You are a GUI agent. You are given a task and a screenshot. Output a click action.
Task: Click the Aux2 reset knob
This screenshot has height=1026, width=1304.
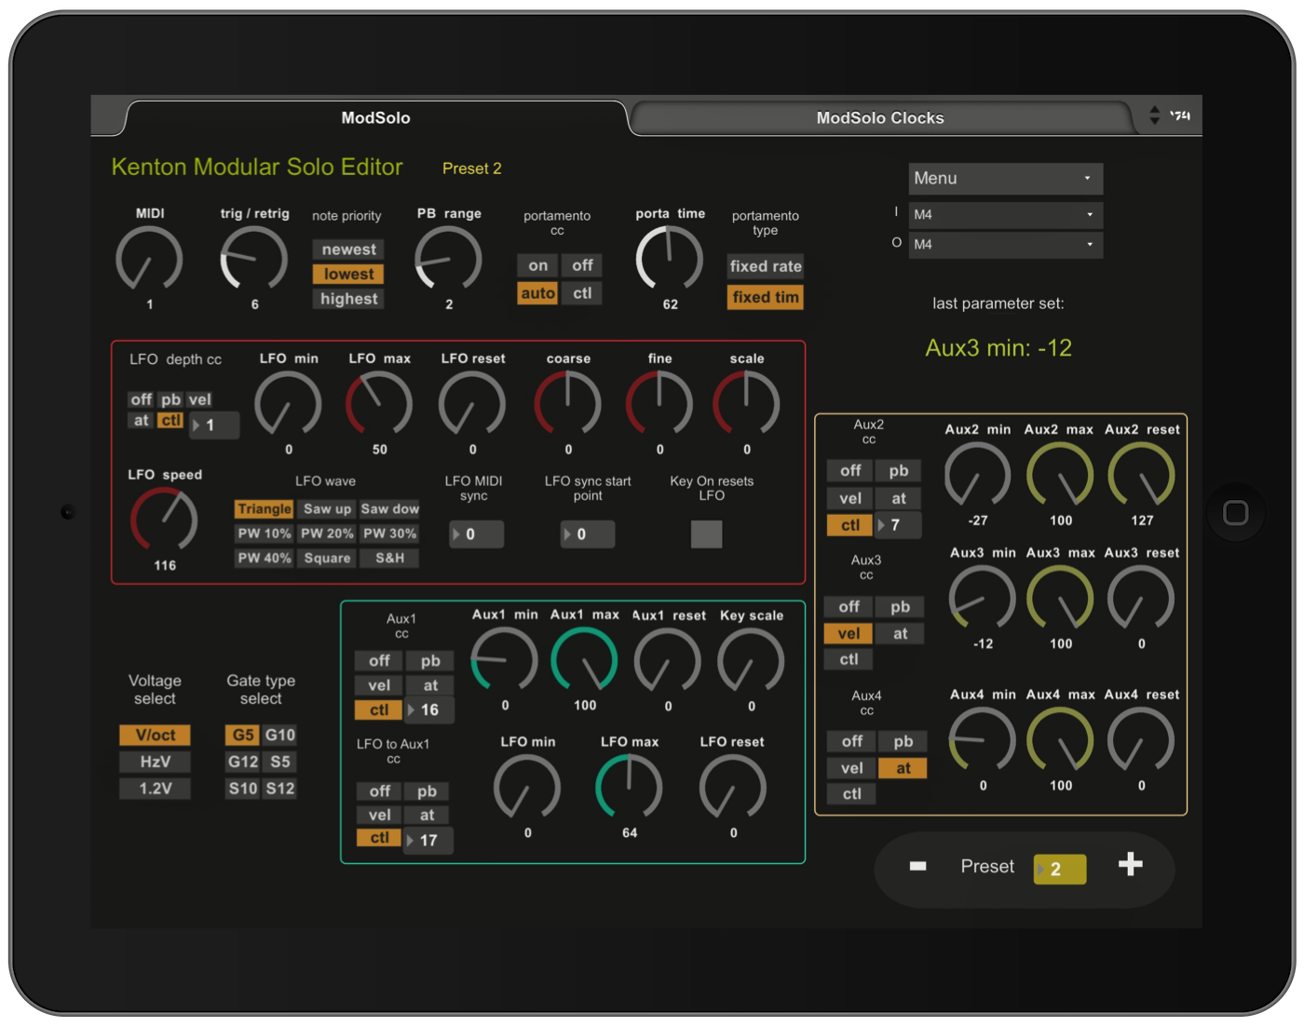[x=1141, y=475]
